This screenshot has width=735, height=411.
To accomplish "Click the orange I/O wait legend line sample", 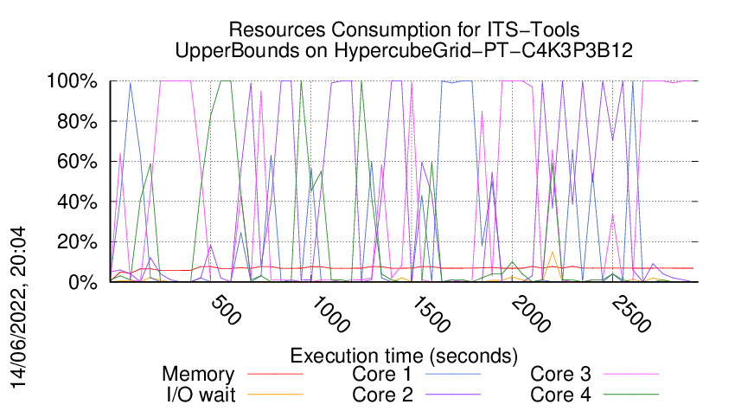I will [275, 395].
